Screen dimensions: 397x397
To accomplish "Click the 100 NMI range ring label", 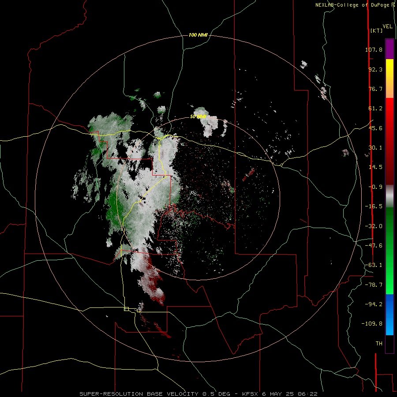I will click(x=198, y=35).
